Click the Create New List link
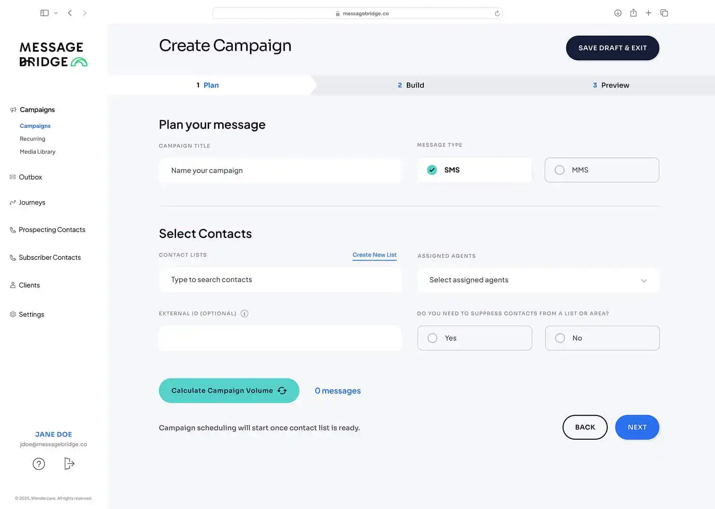This screenshot has width=715, height=509. [x=374, y=255]
